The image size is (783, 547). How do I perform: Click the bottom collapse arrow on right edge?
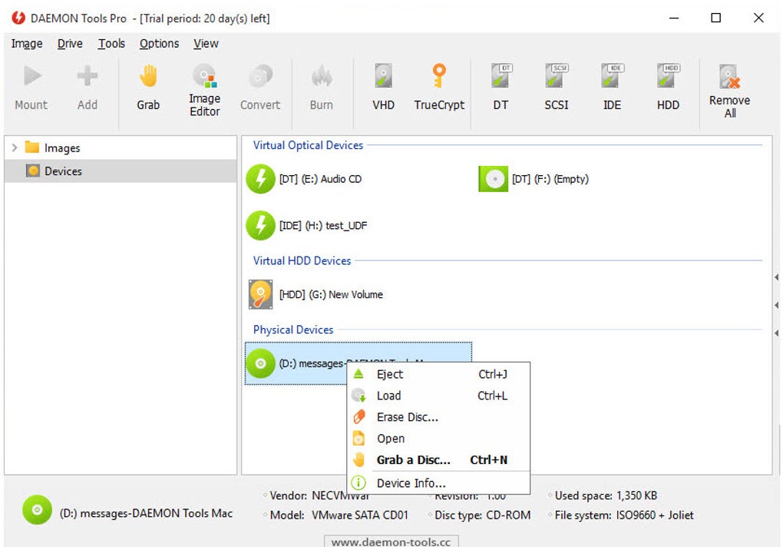777,333
